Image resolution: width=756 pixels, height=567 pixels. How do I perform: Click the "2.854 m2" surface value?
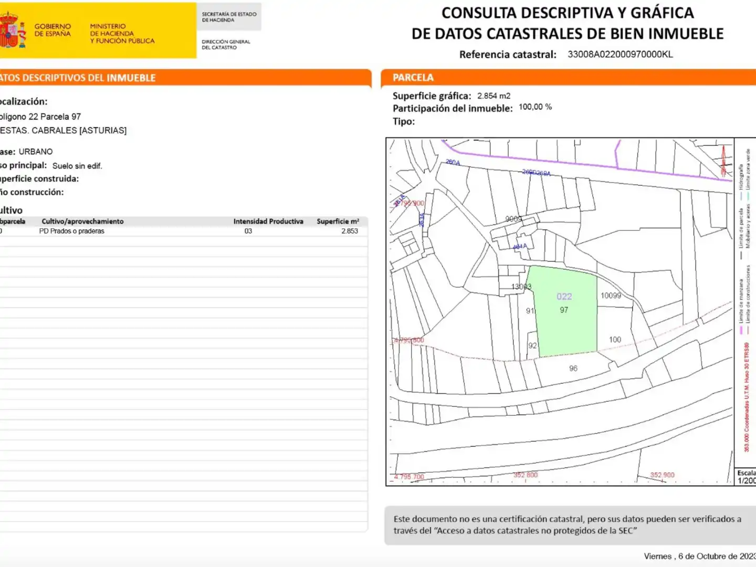[493, 96]
